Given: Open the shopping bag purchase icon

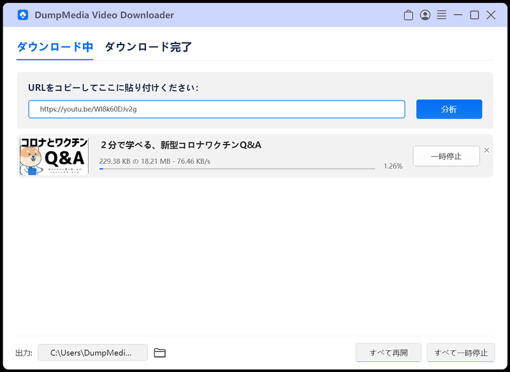Looking at the screenshot, I should [x=408, y=15].
